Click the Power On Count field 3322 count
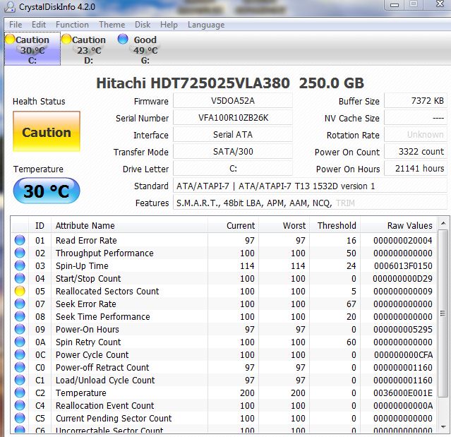This screenshot has width=451, height=437. (x=416, y=152)
